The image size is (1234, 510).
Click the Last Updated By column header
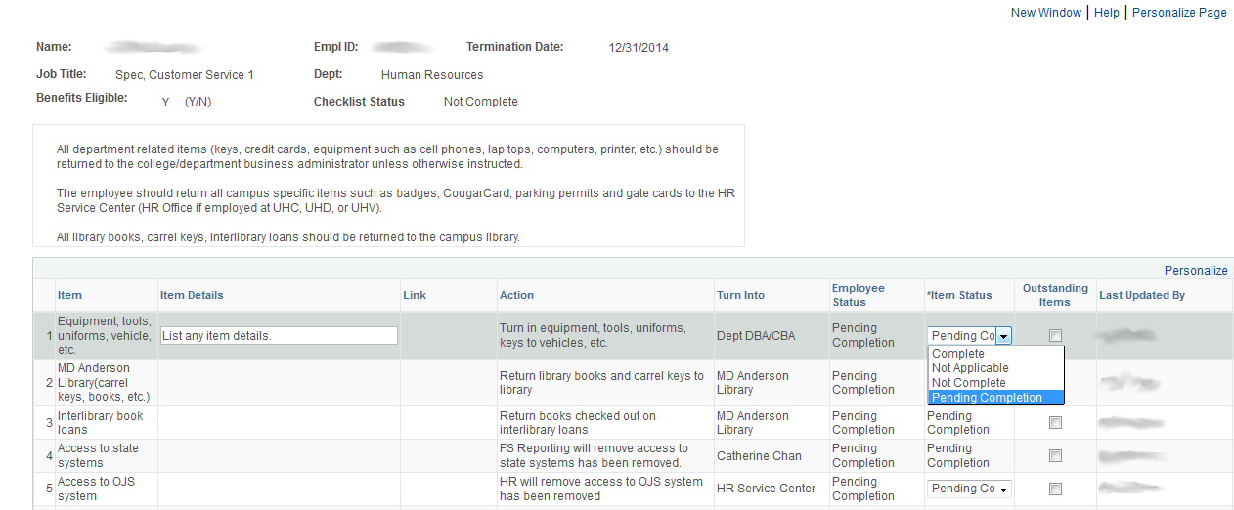pyautogui.click(x=1142, y=295)
